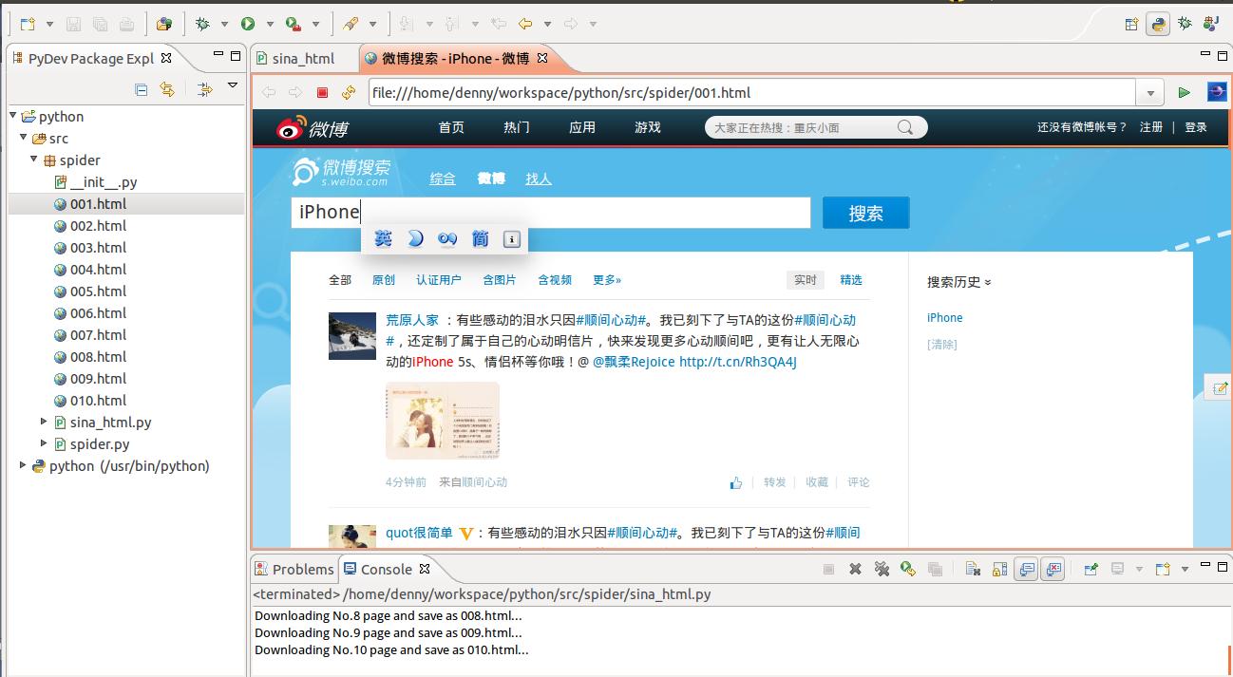Toggle the 精选 featured results option
Viewport: 1233px width, 677px height.
pos(851,280)
